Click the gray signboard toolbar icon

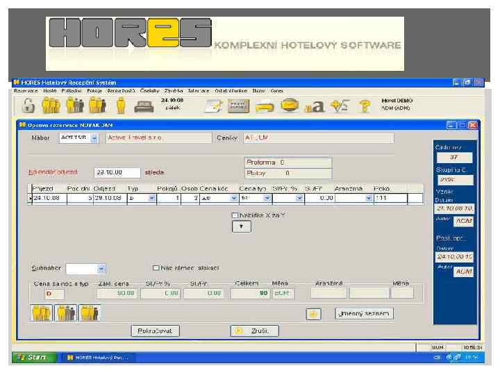238,106
